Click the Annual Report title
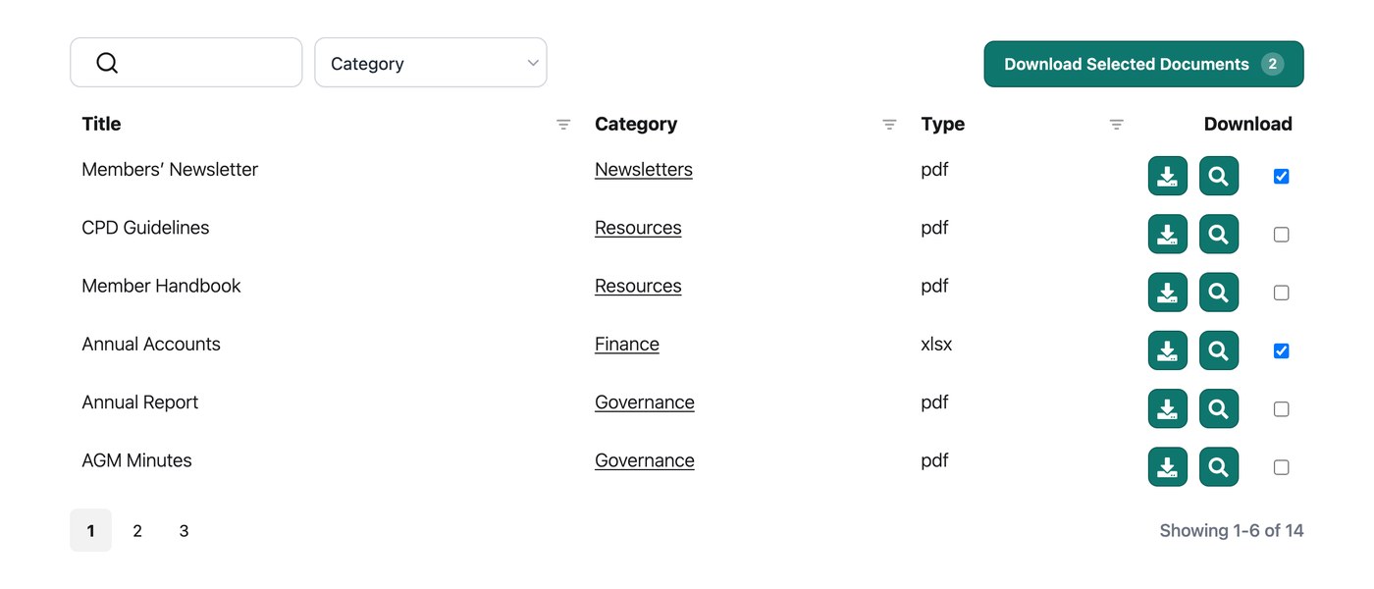Screen dimensions: 1374x589 pos(140,402)
